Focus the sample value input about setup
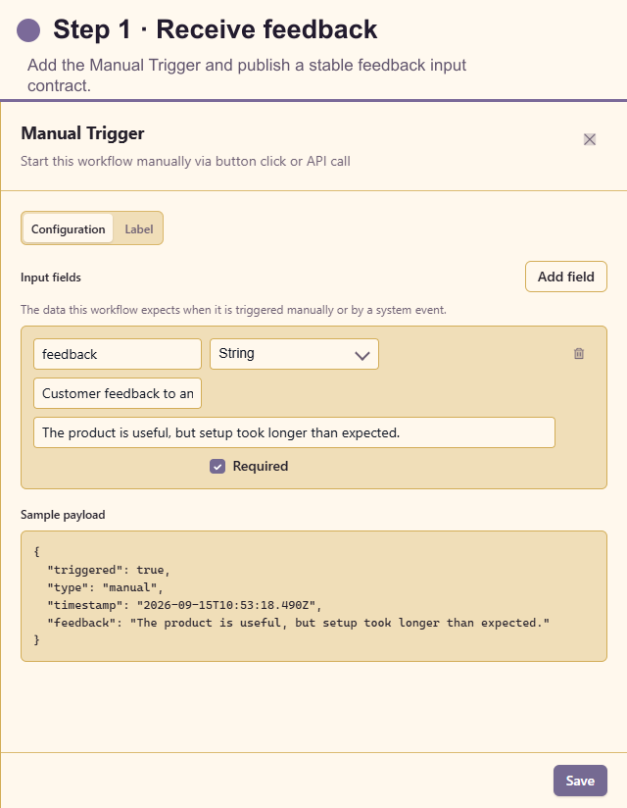 coord(294,432)
